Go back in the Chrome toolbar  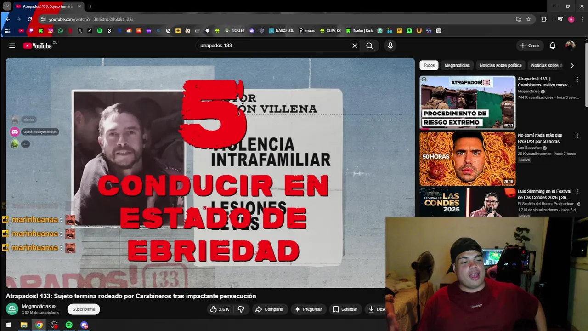click(x=7, y=19)
